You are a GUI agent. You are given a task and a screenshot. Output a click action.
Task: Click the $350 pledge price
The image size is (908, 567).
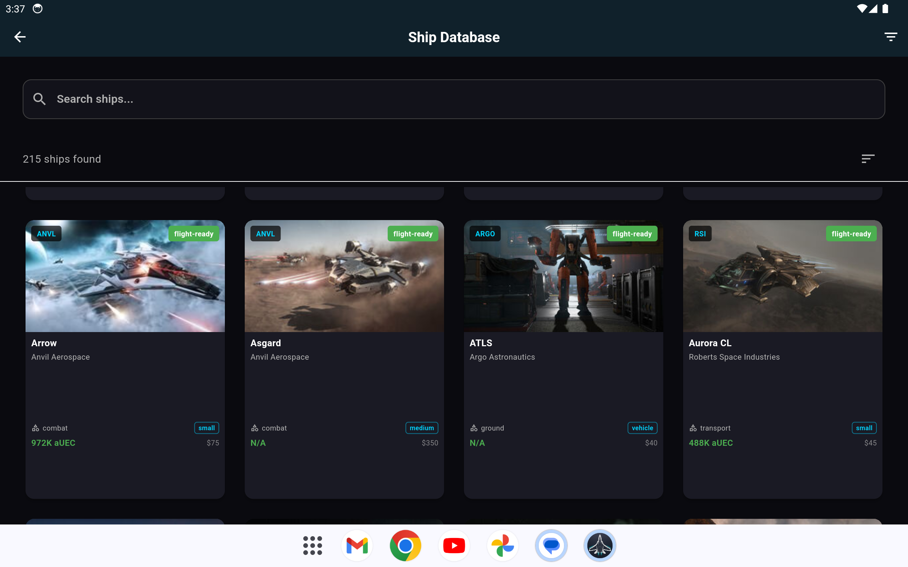coord(430,443)
